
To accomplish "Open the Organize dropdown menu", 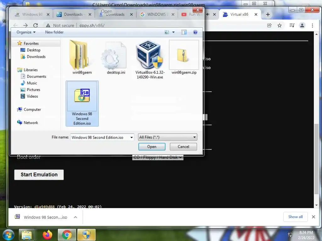I will pos(26,32).
